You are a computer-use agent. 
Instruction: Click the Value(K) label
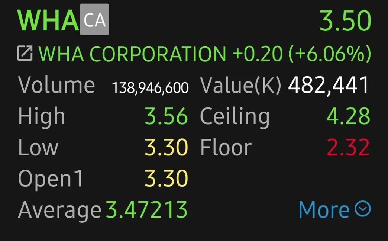(241, 85)
